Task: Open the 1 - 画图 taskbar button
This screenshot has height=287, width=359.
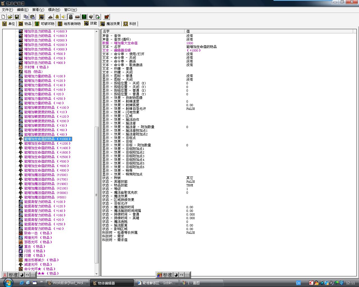Action: [x=202, y=283]
